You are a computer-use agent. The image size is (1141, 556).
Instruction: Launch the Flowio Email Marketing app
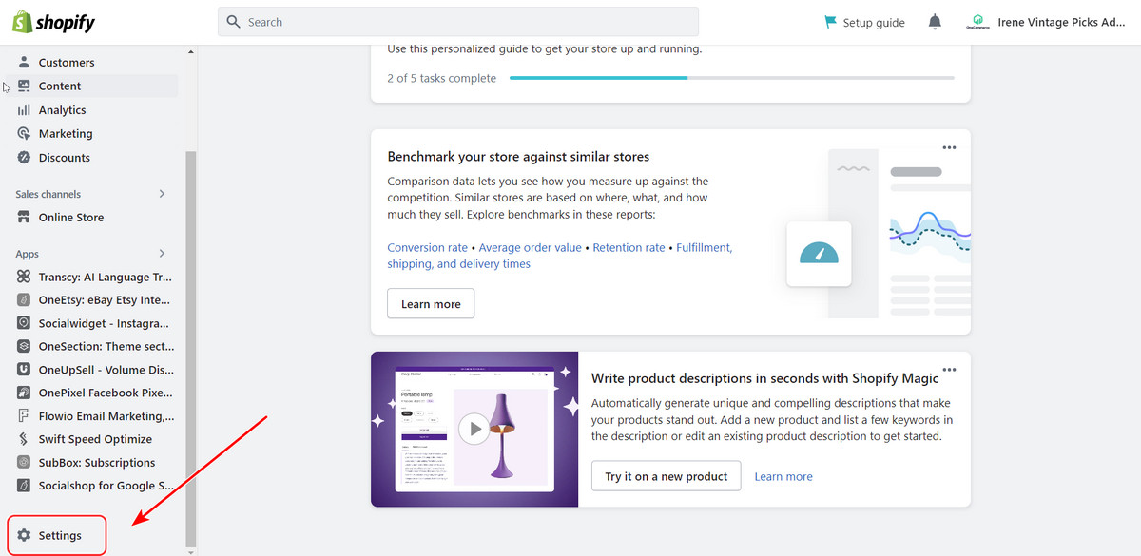coord(95,416)
